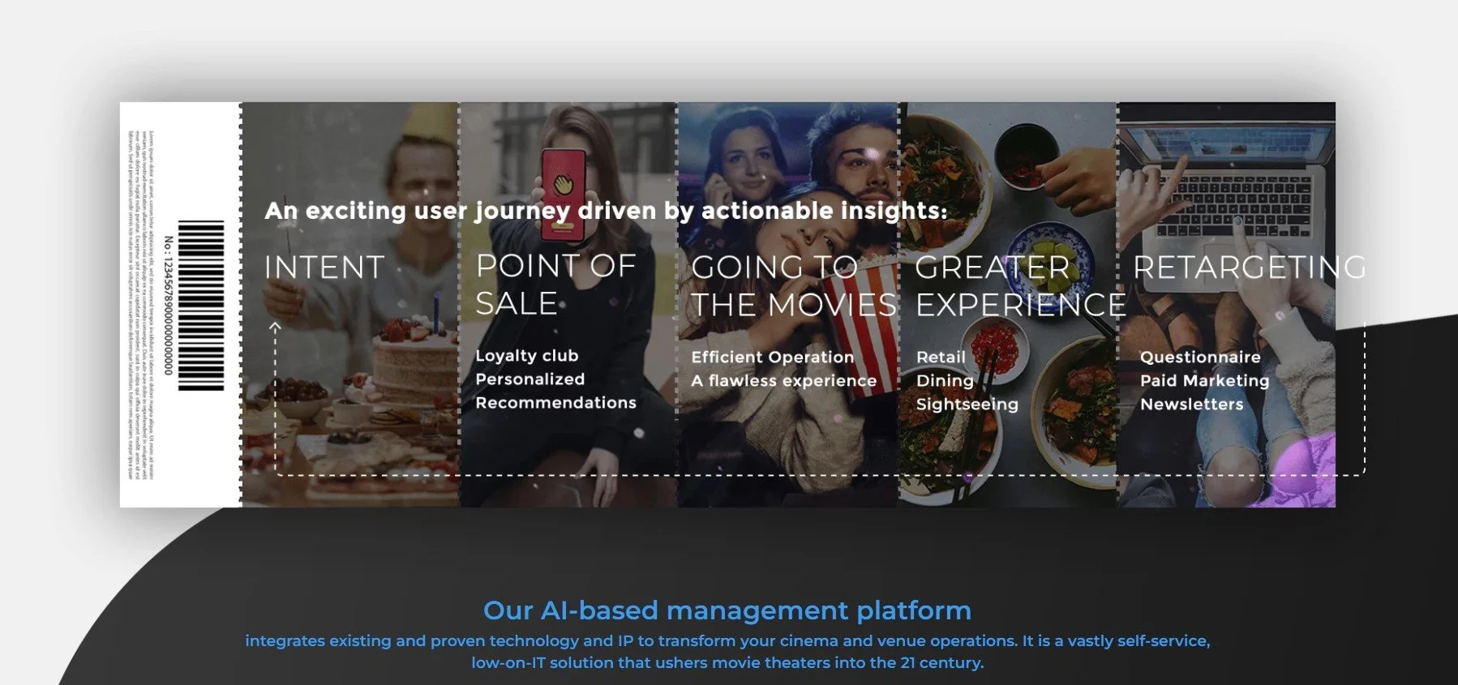This screenshot has height=685, width=1458.
Task: Click the 'integrates existing and proven technology' line
Action: [727, 641]
